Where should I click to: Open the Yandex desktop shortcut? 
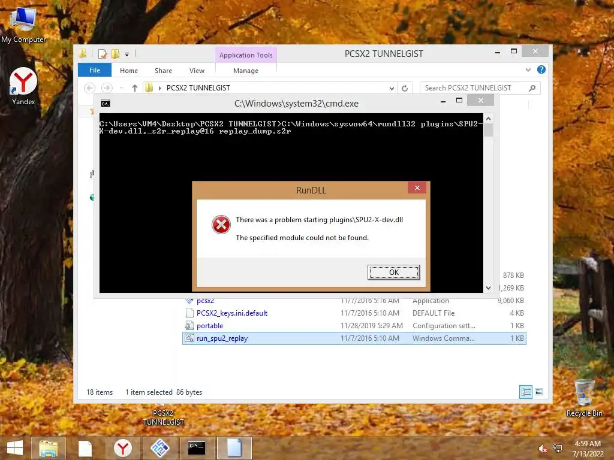tap(23, 86)
